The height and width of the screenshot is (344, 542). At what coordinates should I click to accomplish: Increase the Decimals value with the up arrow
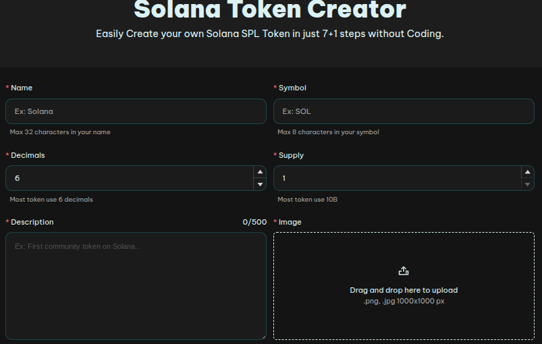[260, 172]
